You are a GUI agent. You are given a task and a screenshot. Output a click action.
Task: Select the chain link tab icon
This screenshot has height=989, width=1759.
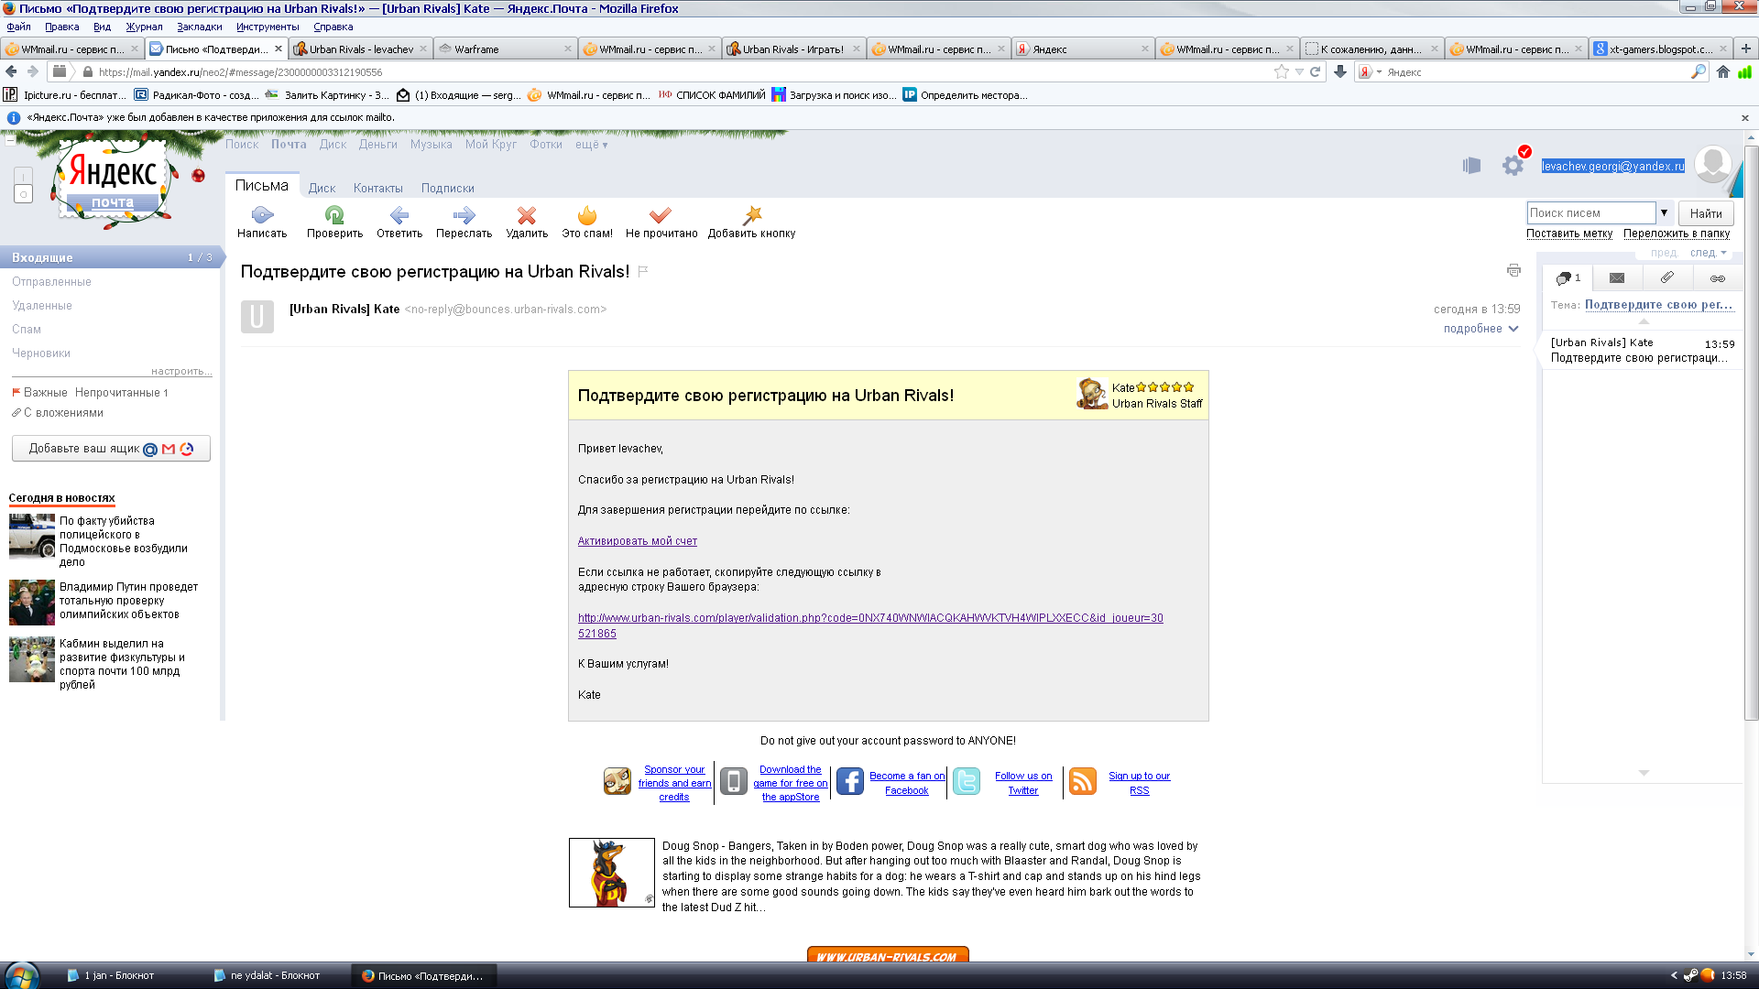[1718, 278]
